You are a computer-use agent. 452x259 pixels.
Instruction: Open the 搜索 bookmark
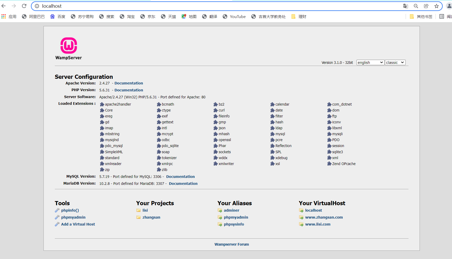click(107, 16)
